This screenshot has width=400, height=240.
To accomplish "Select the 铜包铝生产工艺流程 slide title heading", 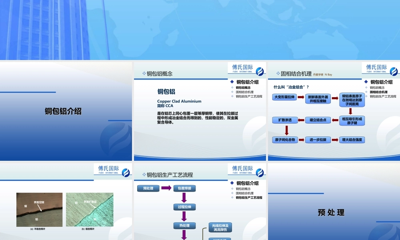I will pos(170,175).
